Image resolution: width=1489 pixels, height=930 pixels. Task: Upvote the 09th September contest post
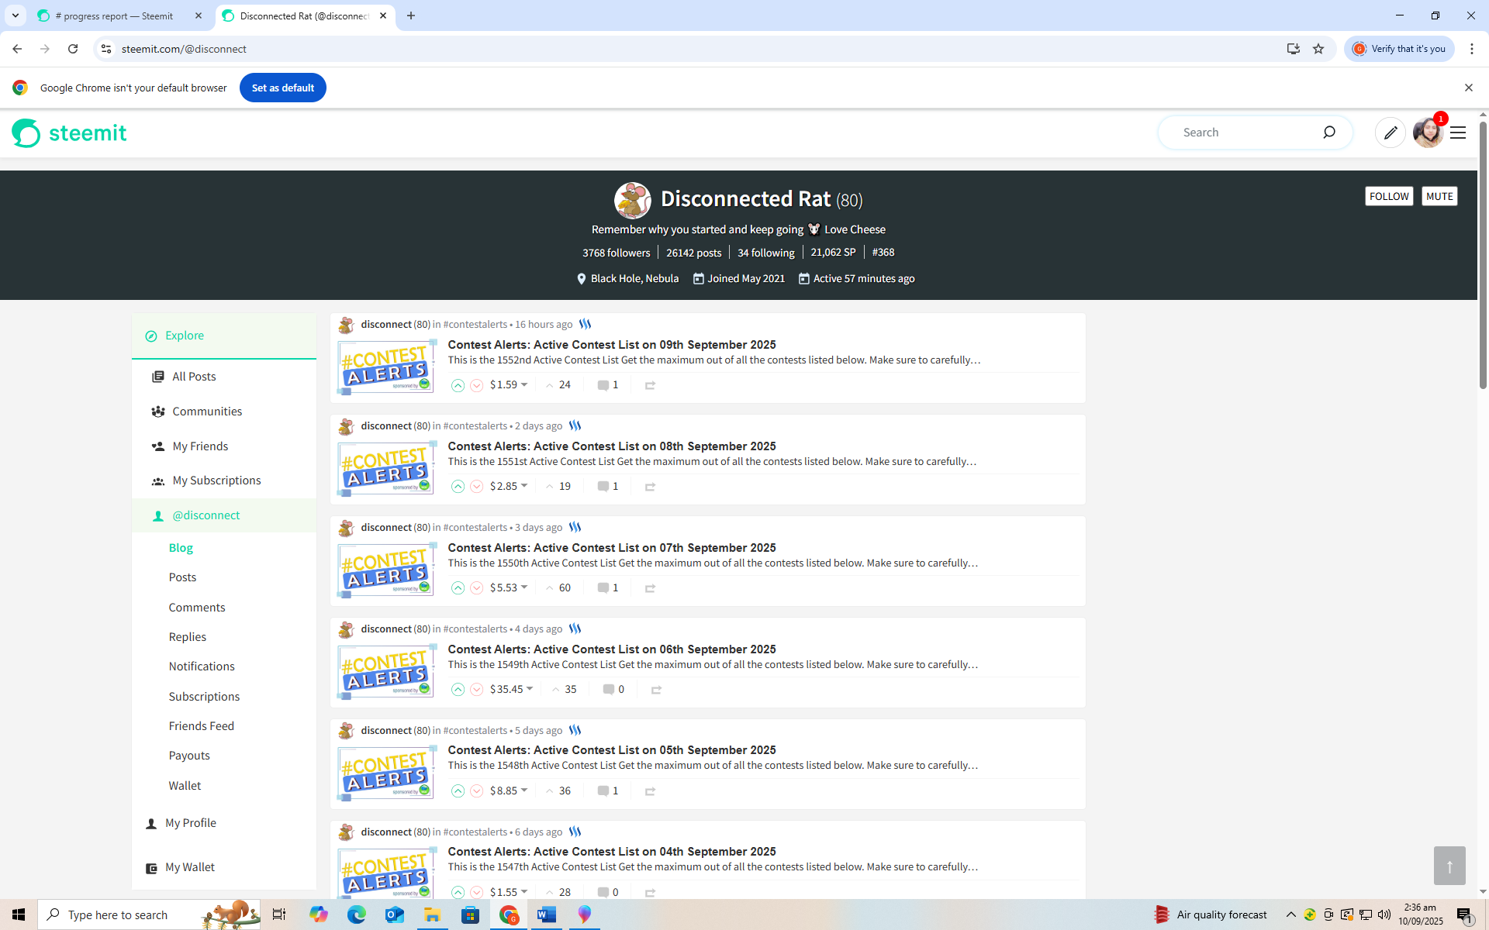click(458, 385)
